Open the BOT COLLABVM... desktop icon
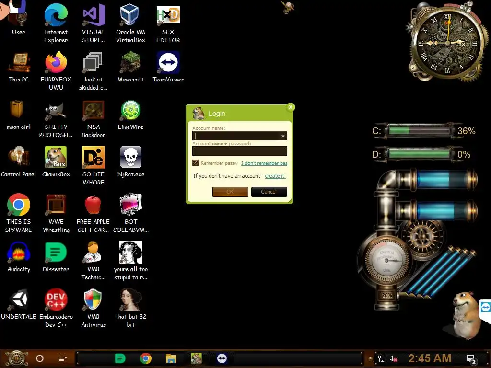Screen dimensions: 491x368 click(x=130, y=213)
